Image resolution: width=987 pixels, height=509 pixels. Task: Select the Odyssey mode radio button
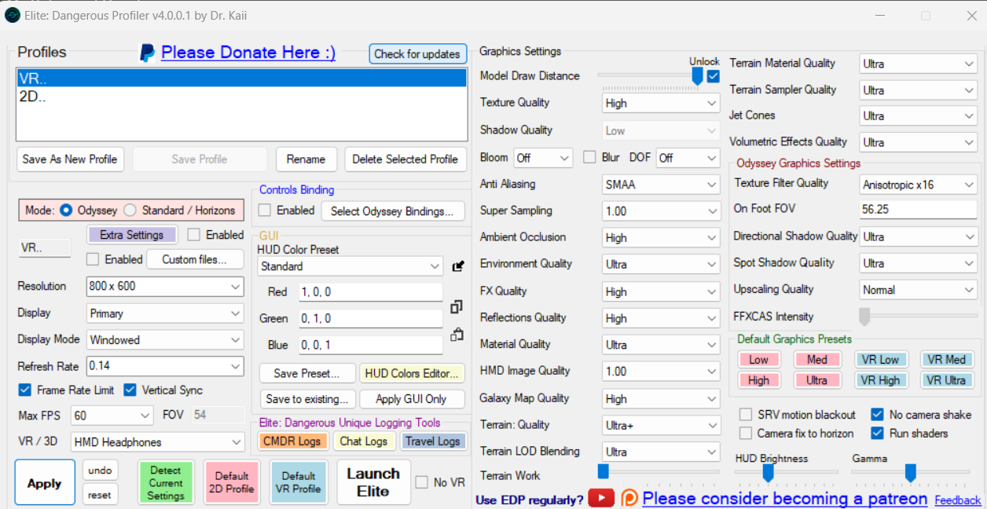66,211
